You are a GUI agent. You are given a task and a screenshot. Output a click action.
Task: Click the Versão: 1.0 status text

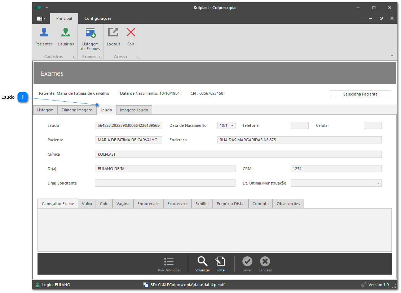(x=379, y=285)
